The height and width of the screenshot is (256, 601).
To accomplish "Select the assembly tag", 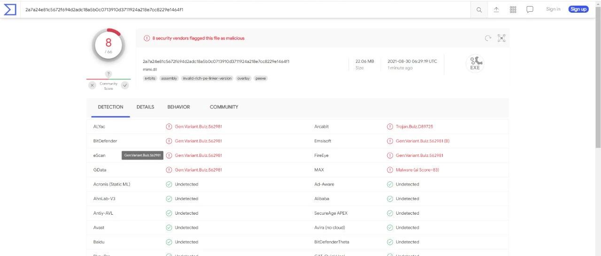I will tap(169, 78).
